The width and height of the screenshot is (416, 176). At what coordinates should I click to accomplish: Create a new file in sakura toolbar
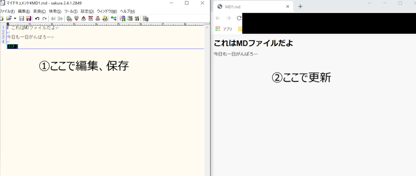click(1, 18)
